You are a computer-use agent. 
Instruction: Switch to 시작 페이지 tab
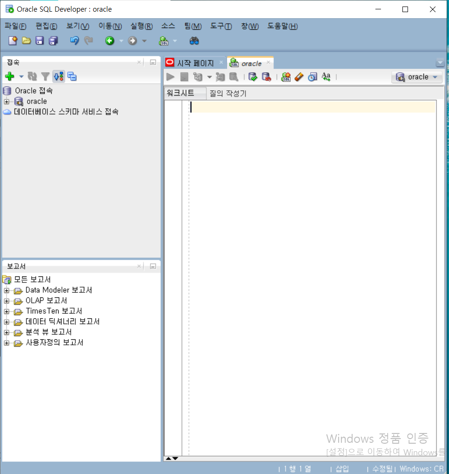click(x=195, y=63)
